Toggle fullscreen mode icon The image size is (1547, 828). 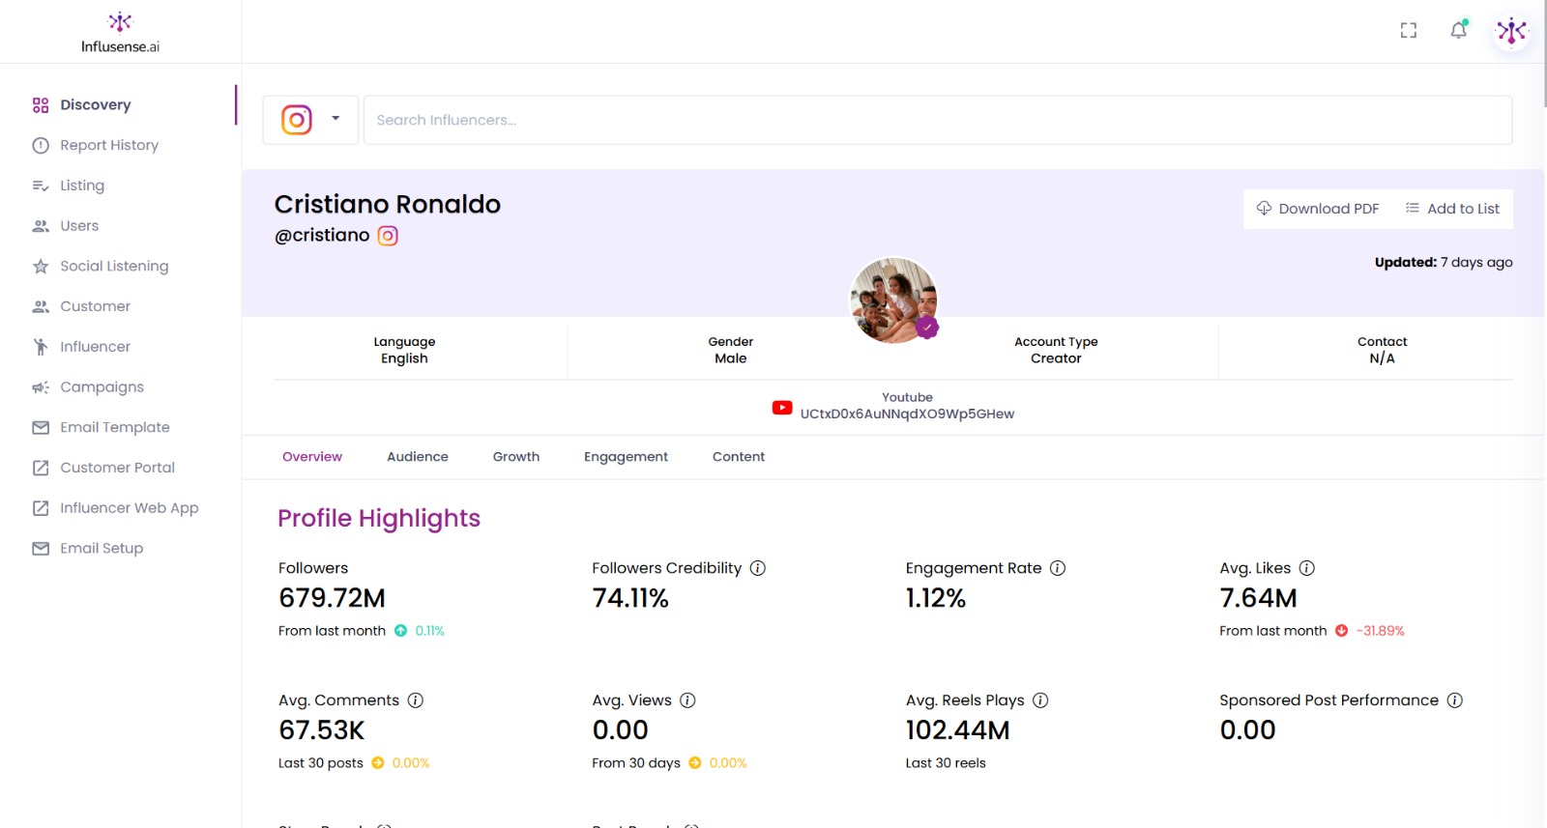point(1409,31)
